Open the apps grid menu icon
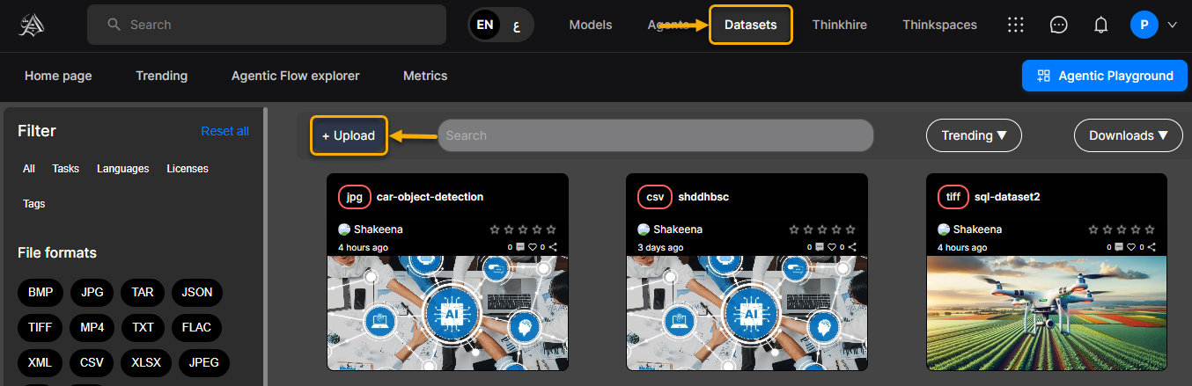 (1016, 25)
